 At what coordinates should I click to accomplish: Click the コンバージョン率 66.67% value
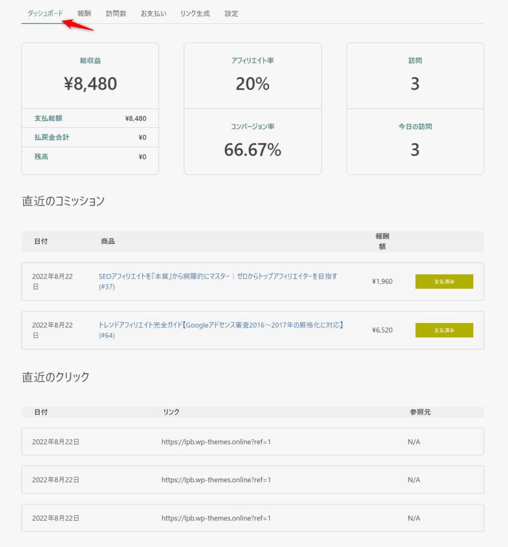pyautogui.click(x=253, y=149)
